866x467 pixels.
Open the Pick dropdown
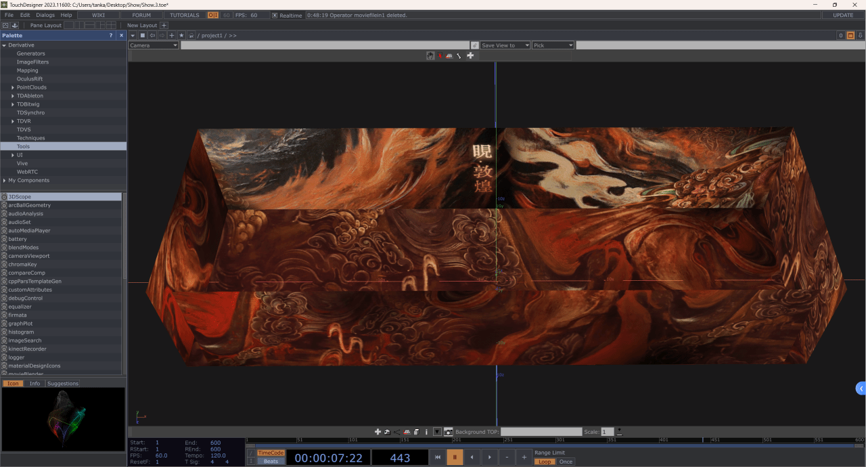pyautogui.click(x=553, y=45)
